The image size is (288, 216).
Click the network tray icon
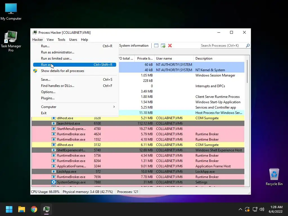pyautogui.click(x=255, y=209)
